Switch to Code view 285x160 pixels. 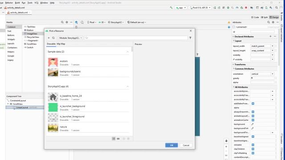(x=255, y=17)
